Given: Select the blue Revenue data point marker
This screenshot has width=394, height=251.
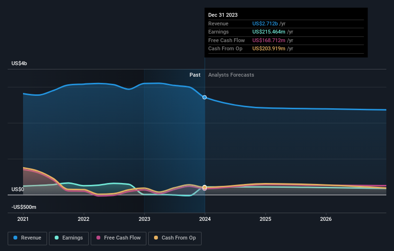Looking at the screenshot, I should pyautogui.click(x=204, y=97).
